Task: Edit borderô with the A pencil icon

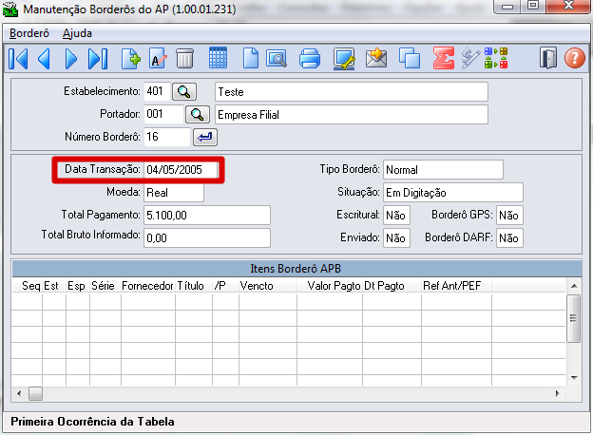Action: 158,59
